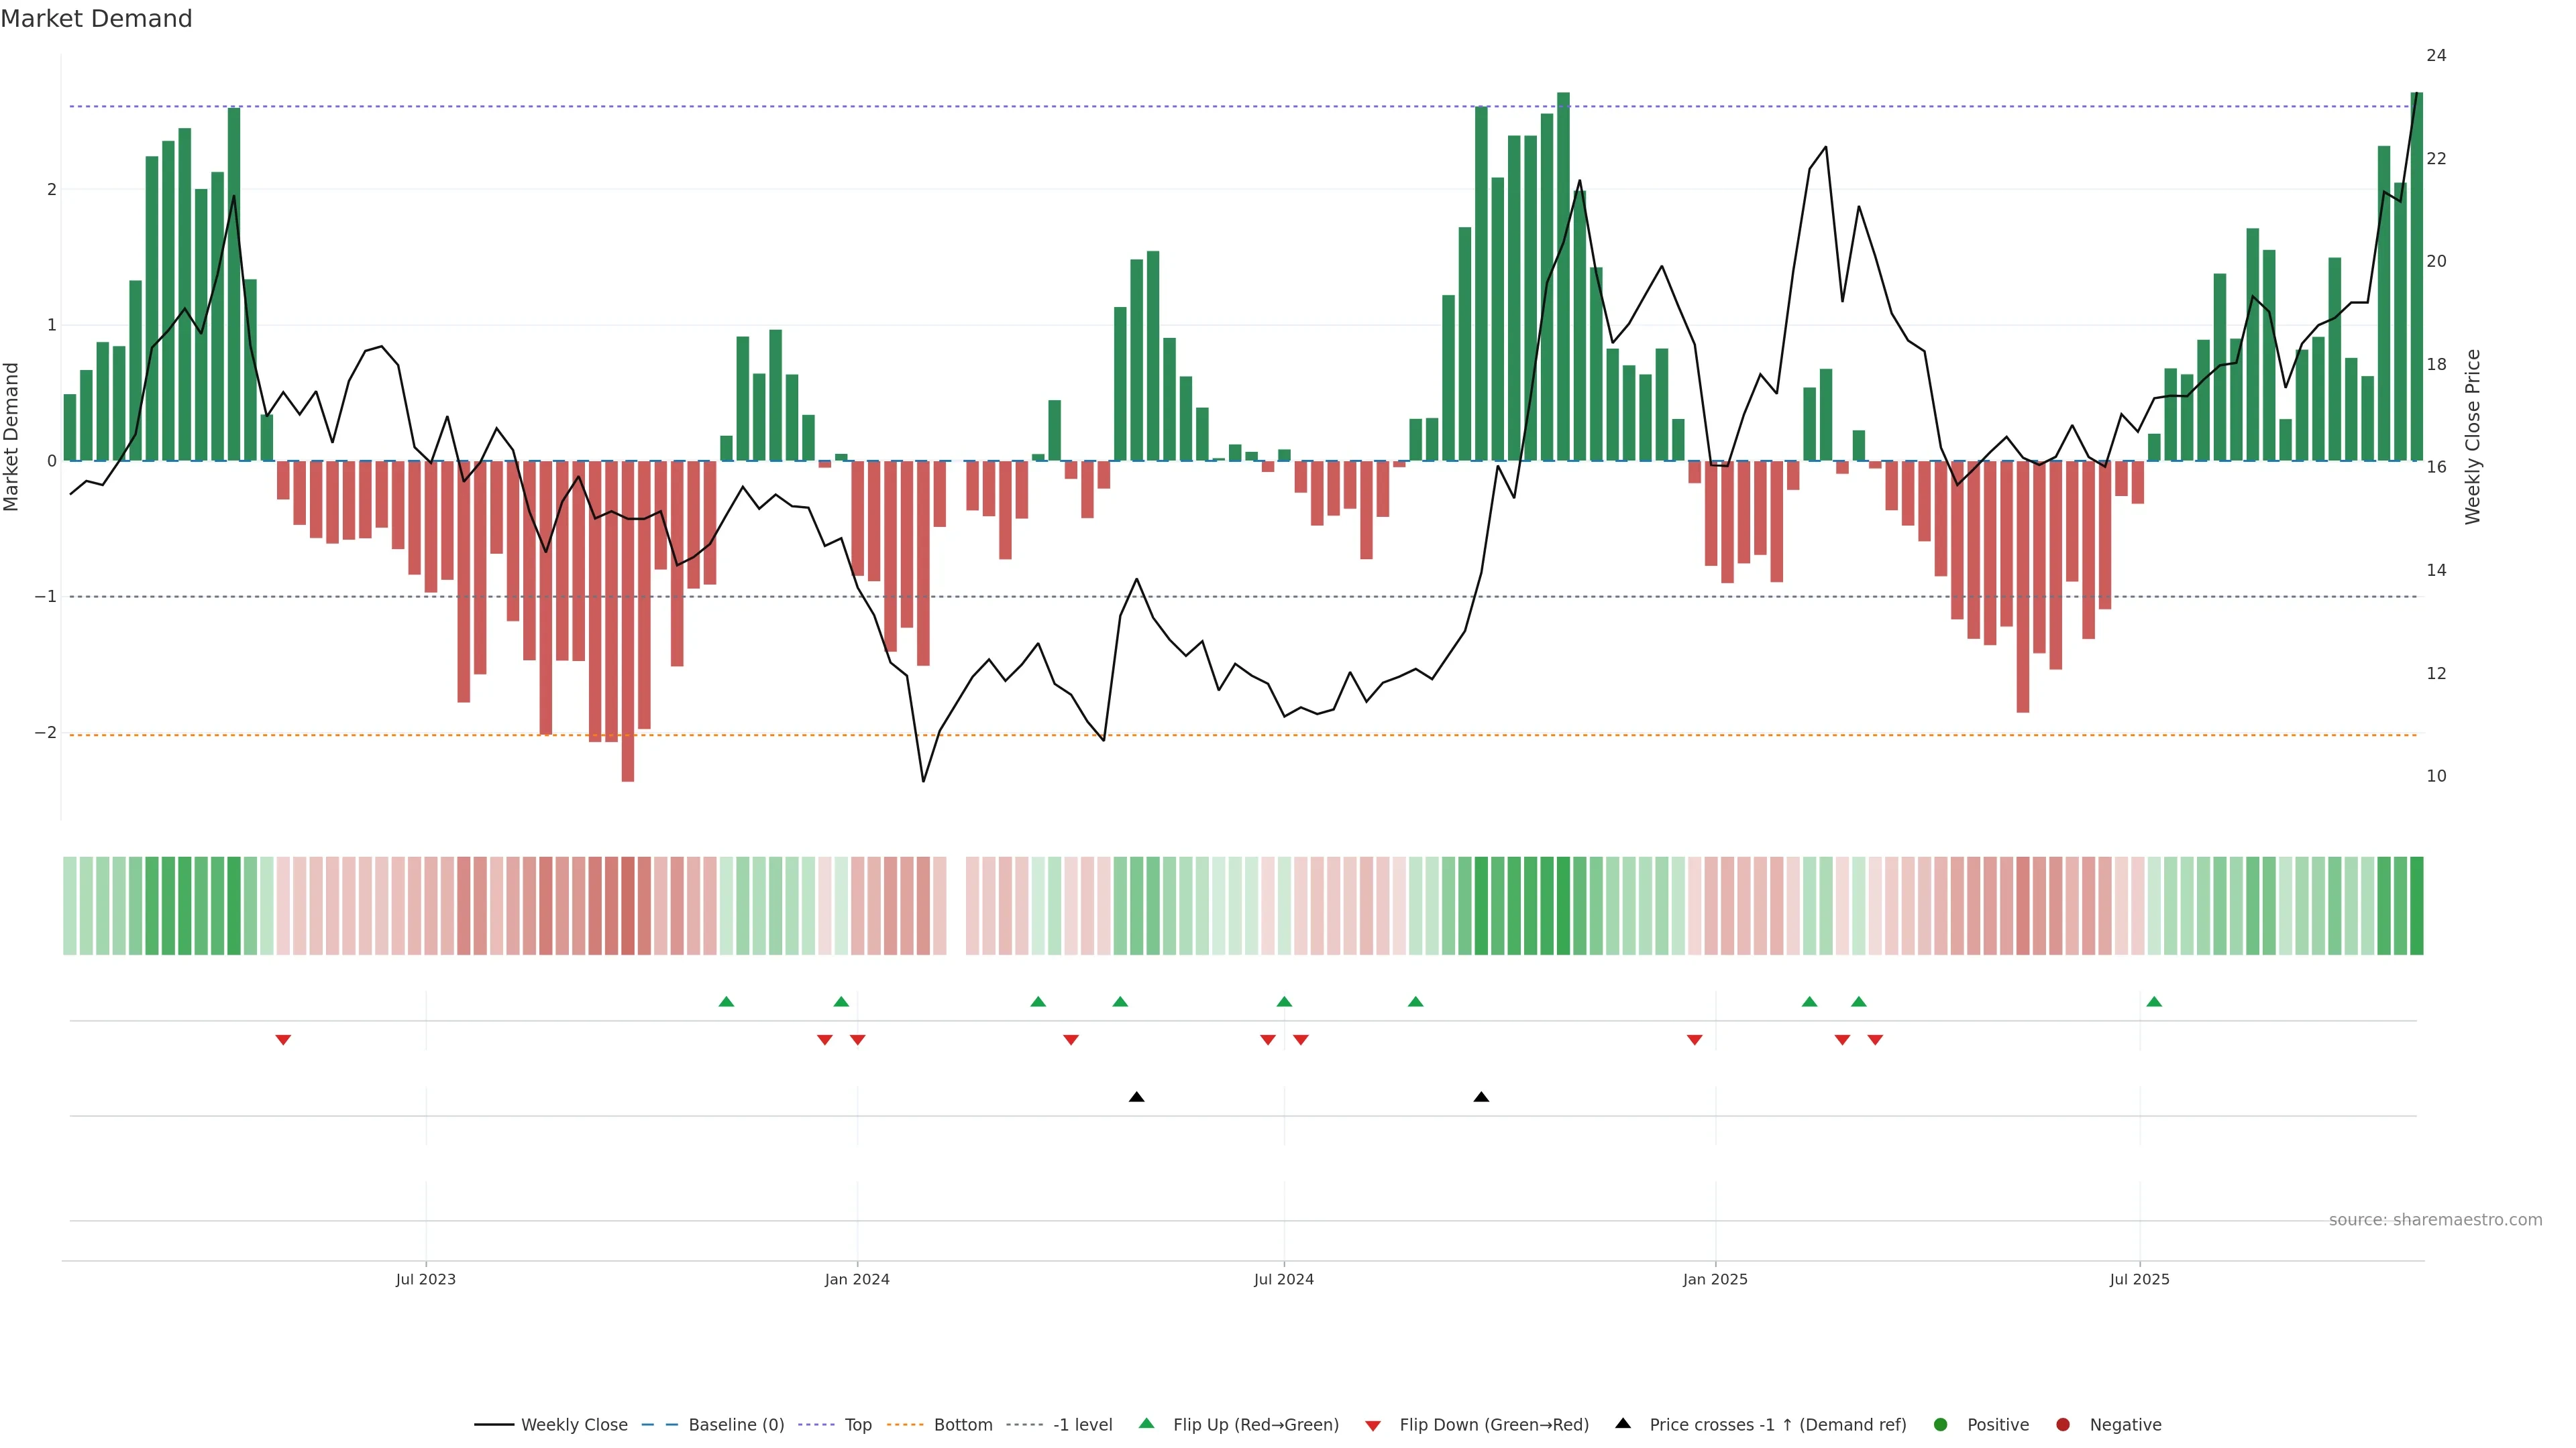Click the sharemaestro.com source text
Screen dimensions: 2576x1448
(2435, 1220)
